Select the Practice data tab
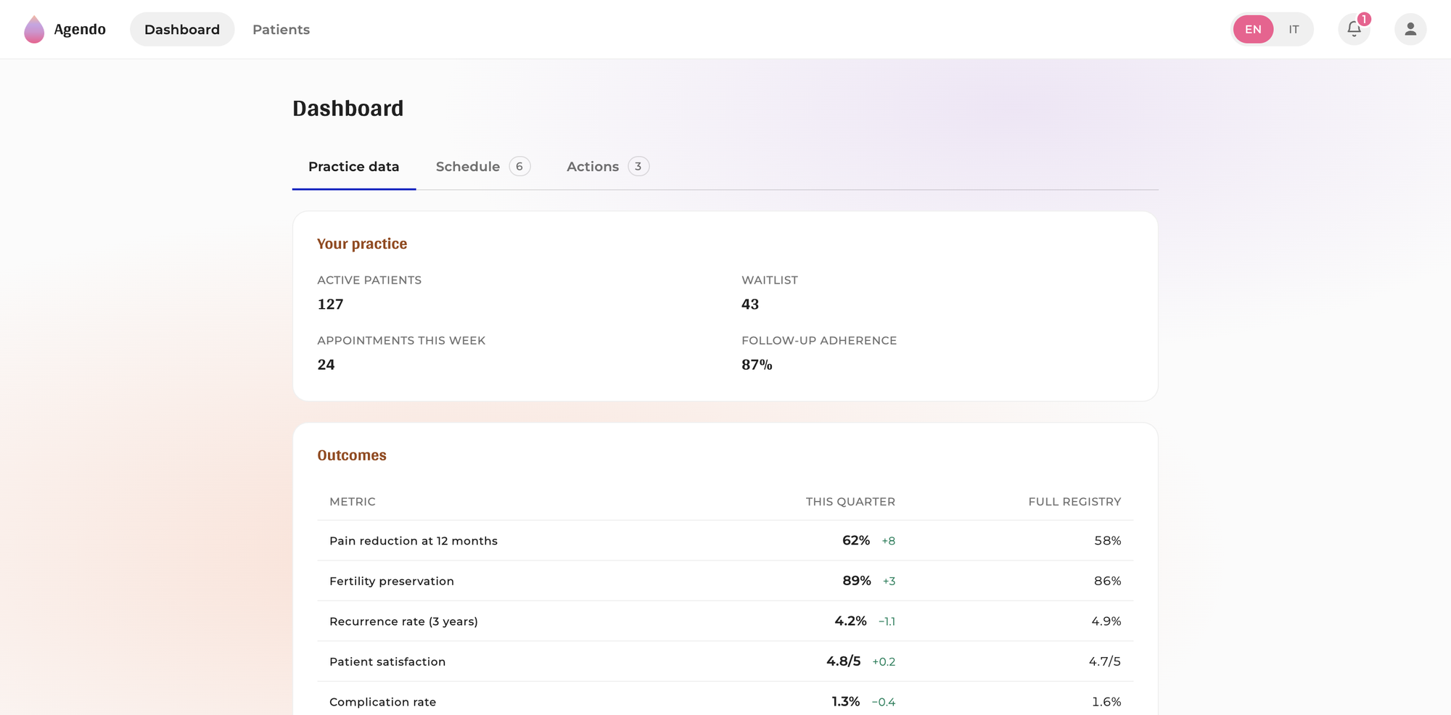 click(x=354, y=167)
